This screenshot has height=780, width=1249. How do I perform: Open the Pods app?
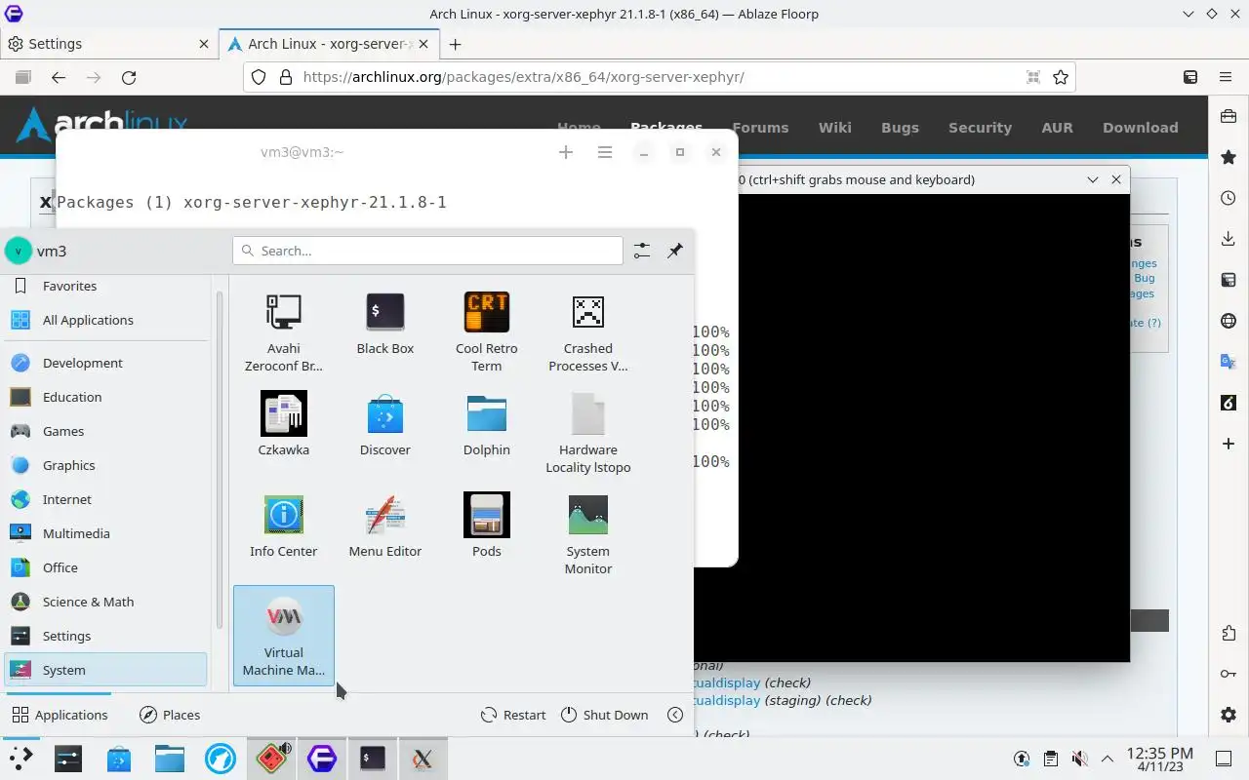click(486, 534)
